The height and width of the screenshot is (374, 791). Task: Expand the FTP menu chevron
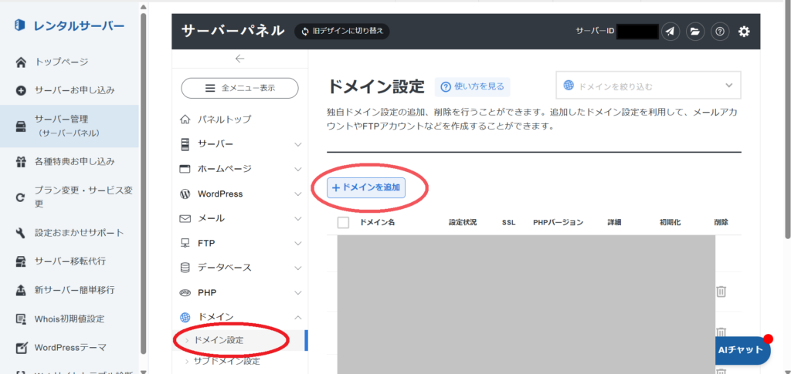(297, 243)
